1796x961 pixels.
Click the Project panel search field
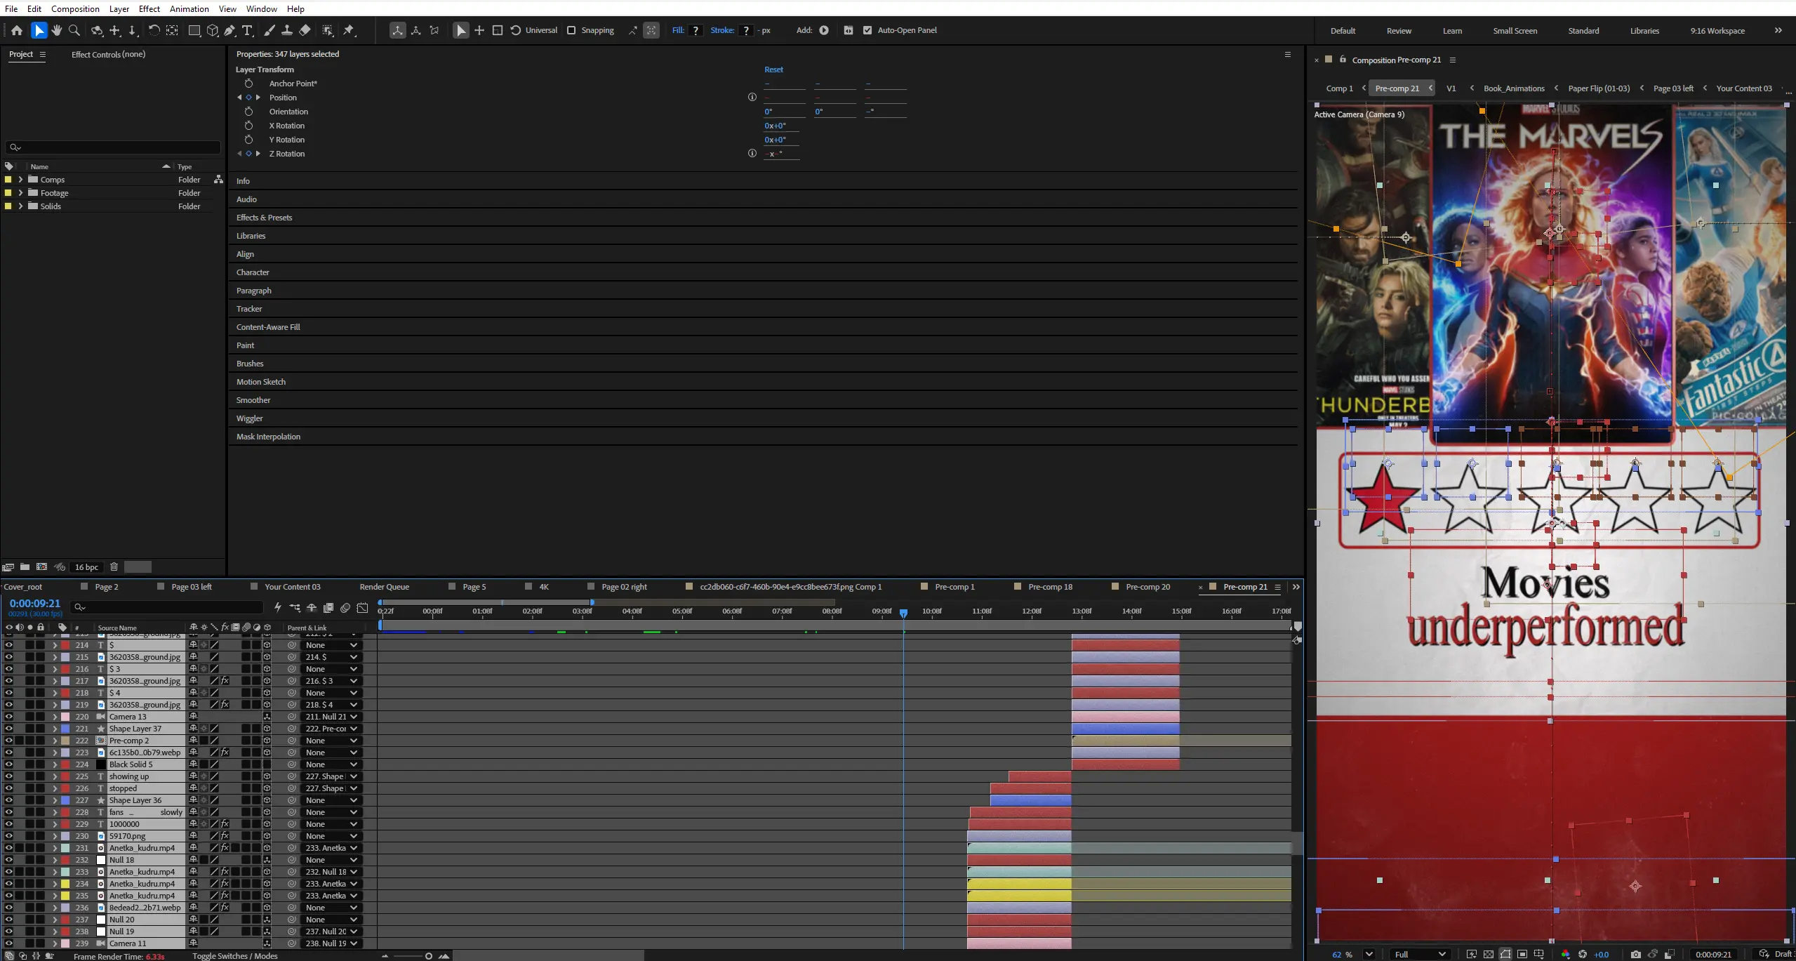(x=114, y=147)
